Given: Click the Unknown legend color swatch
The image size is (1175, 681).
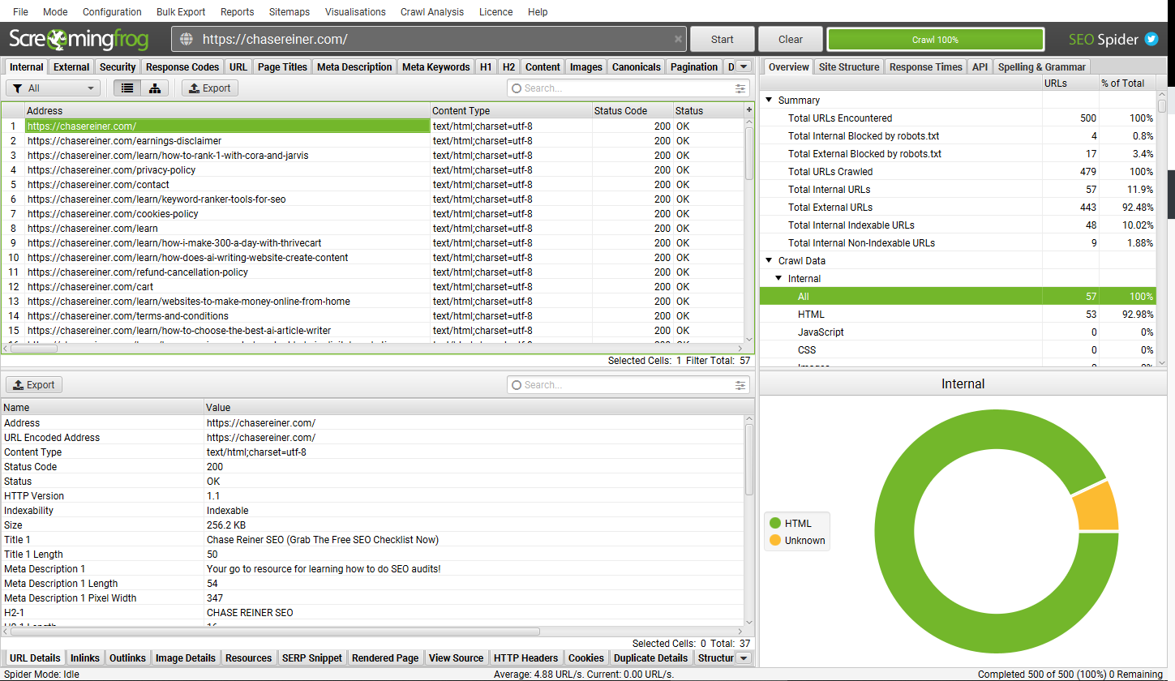Looking at the screenshot, I should 775,541.
